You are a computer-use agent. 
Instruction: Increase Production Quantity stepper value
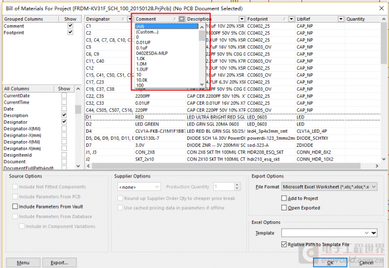coord(237,184)
